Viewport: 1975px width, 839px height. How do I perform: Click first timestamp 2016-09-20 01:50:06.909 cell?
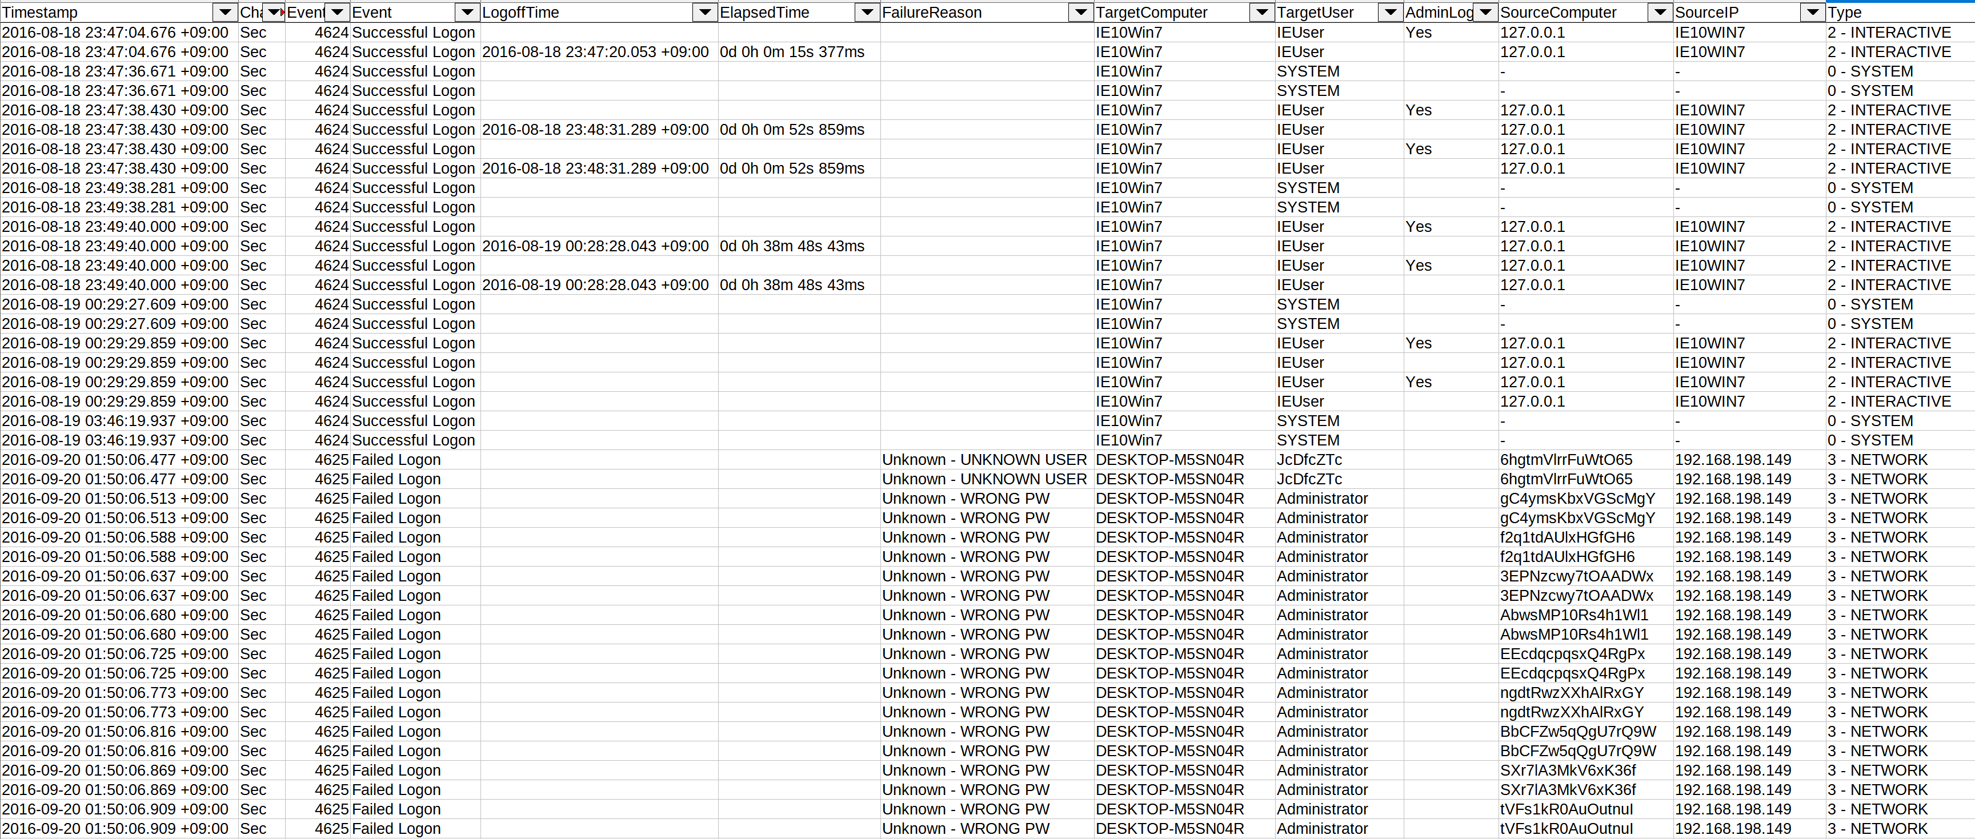coord(119,809)
